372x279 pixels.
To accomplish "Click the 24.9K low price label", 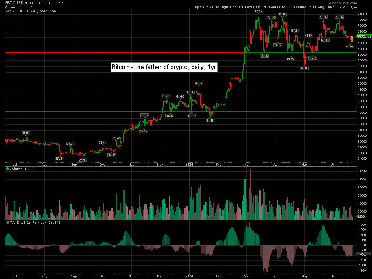I will [x=83, y=160].
